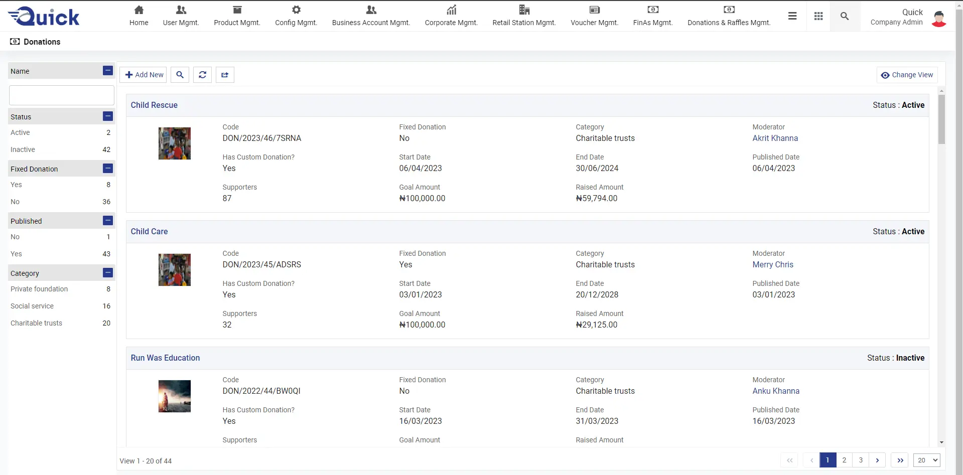Click the search magnifier icon in toolbar
The image size is (963, 475).
pos(180,75)
